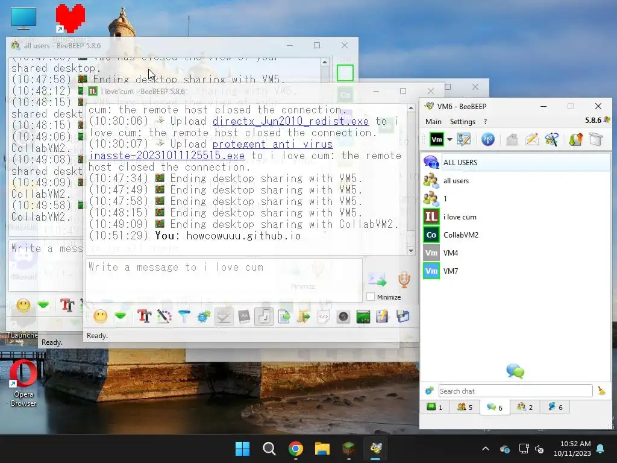Select CollabVM2 in chat list
The image size is (617, 463).
(x=516, y=235)
